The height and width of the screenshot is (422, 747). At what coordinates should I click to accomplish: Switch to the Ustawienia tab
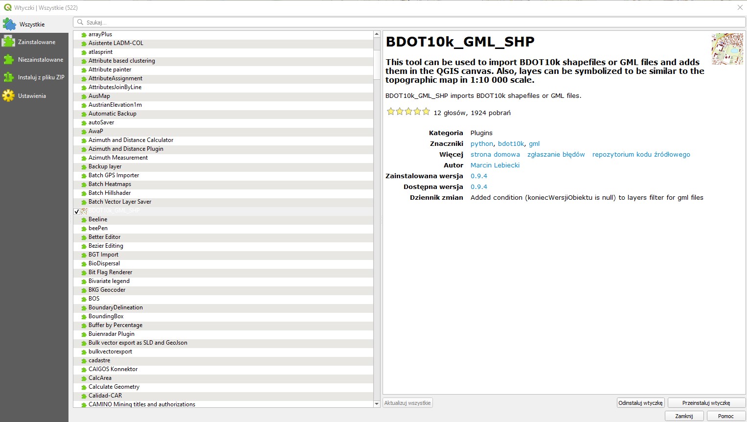(x=32, y=96)
